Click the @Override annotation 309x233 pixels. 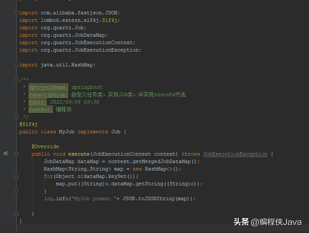tap(45, 146)
